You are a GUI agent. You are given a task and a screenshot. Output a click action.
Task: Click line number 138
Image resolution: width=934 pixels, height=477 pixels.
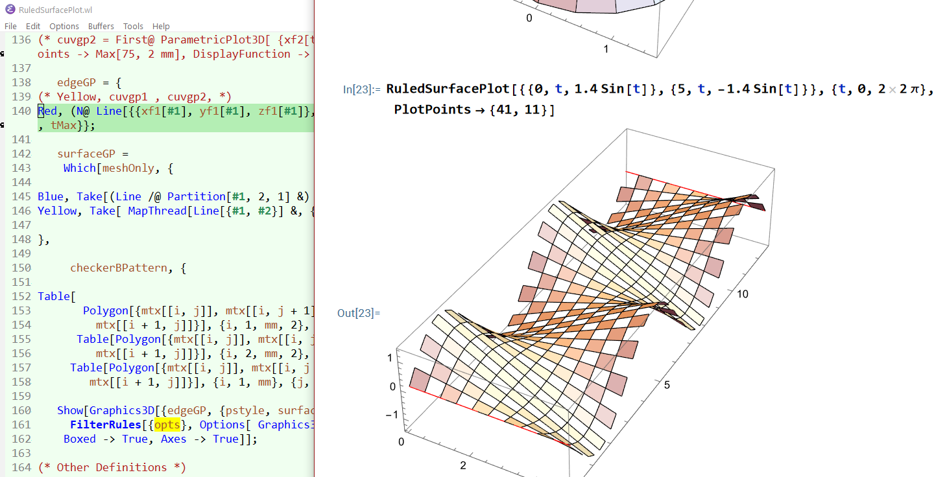(21, 82)
